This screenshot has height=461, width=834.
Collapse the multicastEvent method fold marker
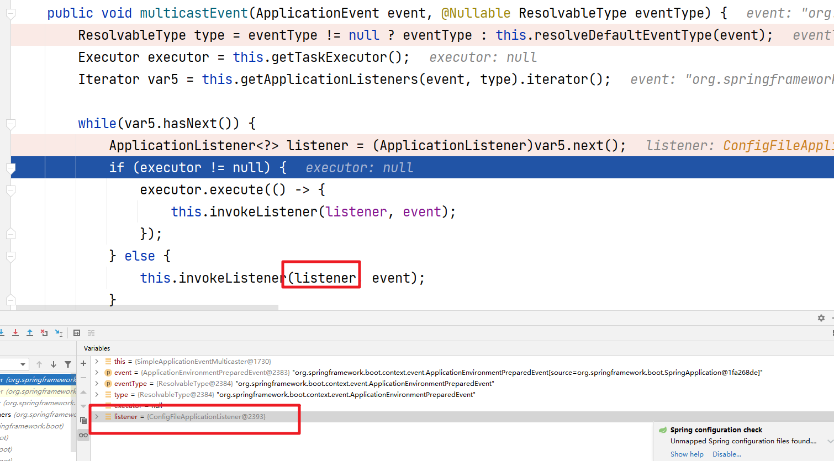[10, 13]
